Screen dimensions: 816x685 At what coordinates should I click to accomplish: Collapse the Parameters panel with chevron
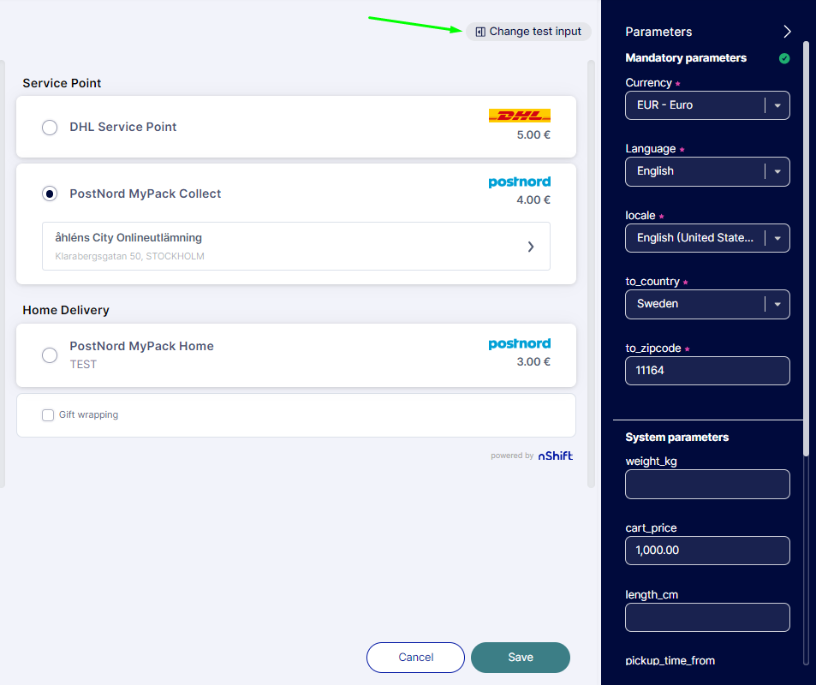787,32
